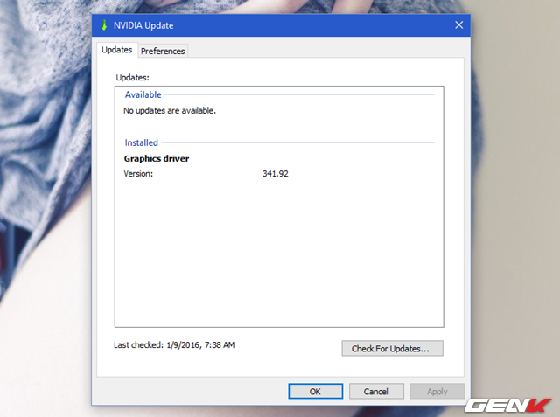Viewport: 560px width, 417px height.
Task: Confirm with the OK button
Action: (x=315, y=392)
